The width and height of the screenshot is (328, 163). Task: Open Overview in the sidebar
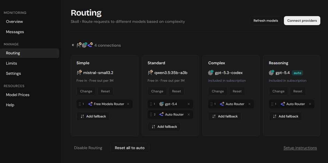pyautogui.click(x=14, y=22)
